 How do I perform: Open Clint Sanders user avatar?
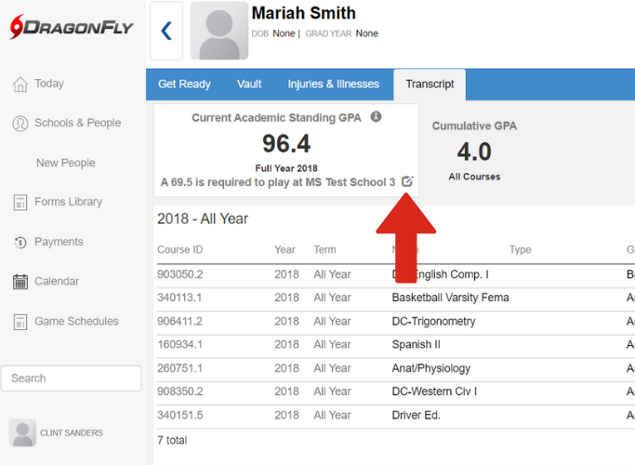(x=22, y=432)
